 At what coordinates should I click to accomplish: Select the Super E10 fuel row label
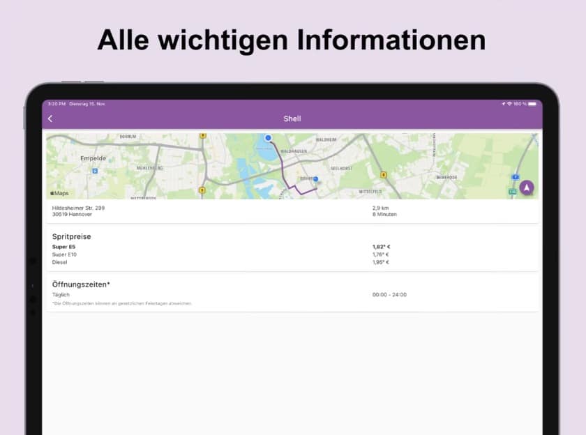[64, 254]
